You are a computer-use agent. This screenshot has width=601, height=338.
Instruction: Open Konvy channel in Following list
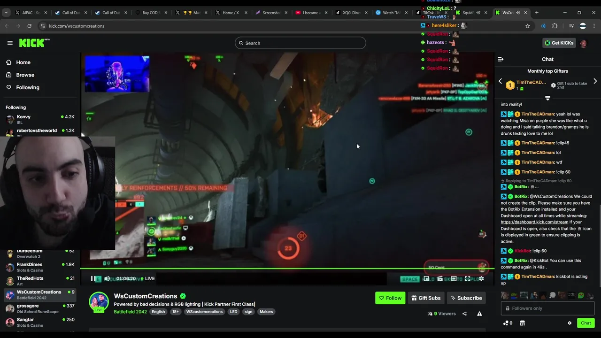(40, 119)
